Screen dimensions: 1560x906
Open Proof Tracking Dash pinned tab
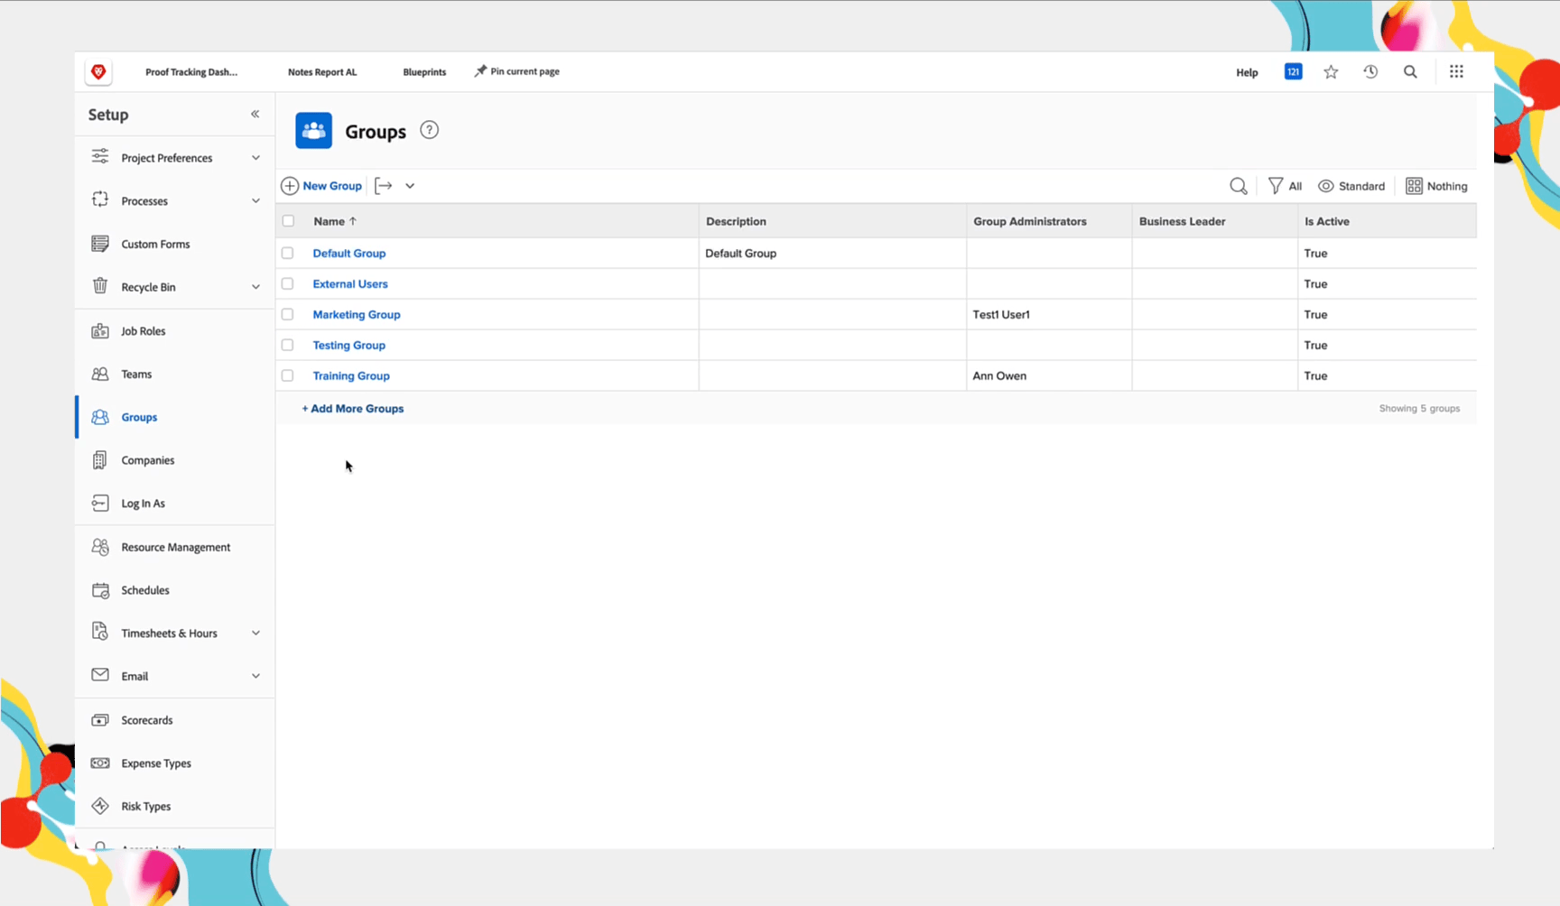pos(191,72)
